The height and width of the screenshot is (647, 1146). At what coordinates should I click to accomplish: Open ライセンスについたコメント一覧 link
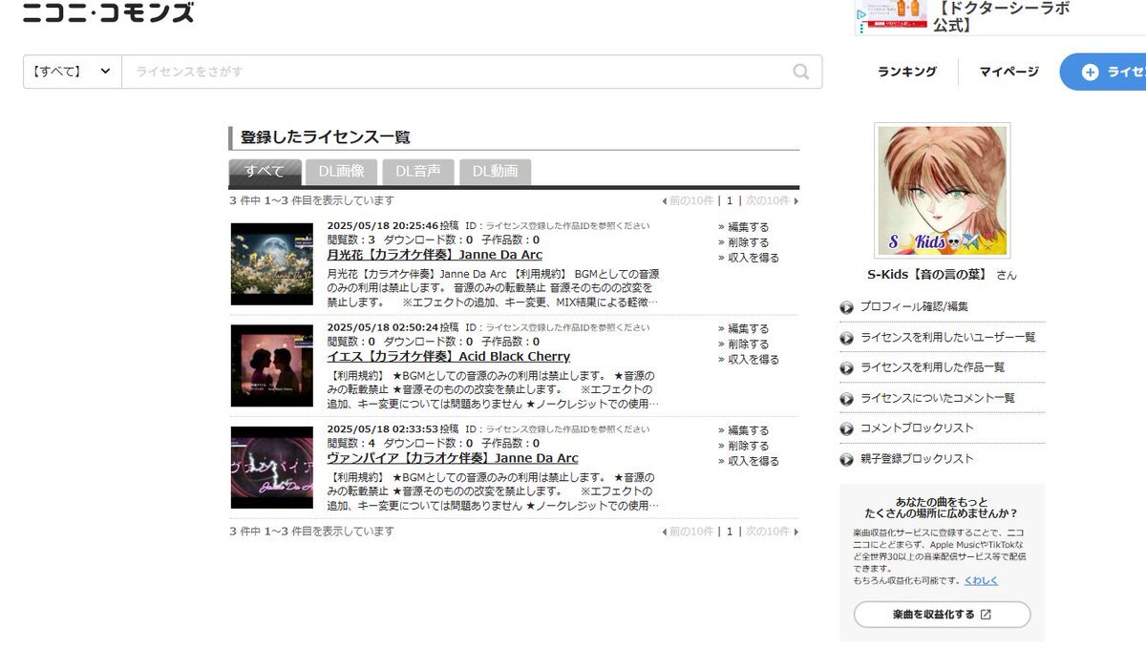938,398
